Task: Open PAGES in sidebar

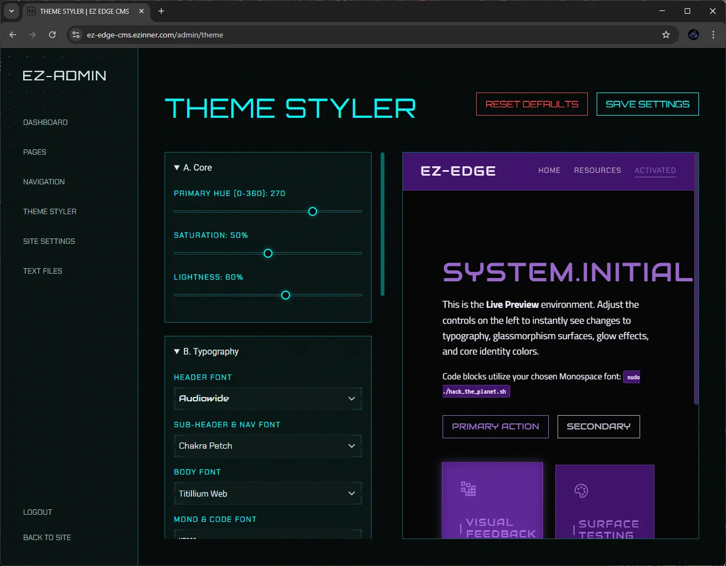Action: pyautogui.click(x=35, y=152)
